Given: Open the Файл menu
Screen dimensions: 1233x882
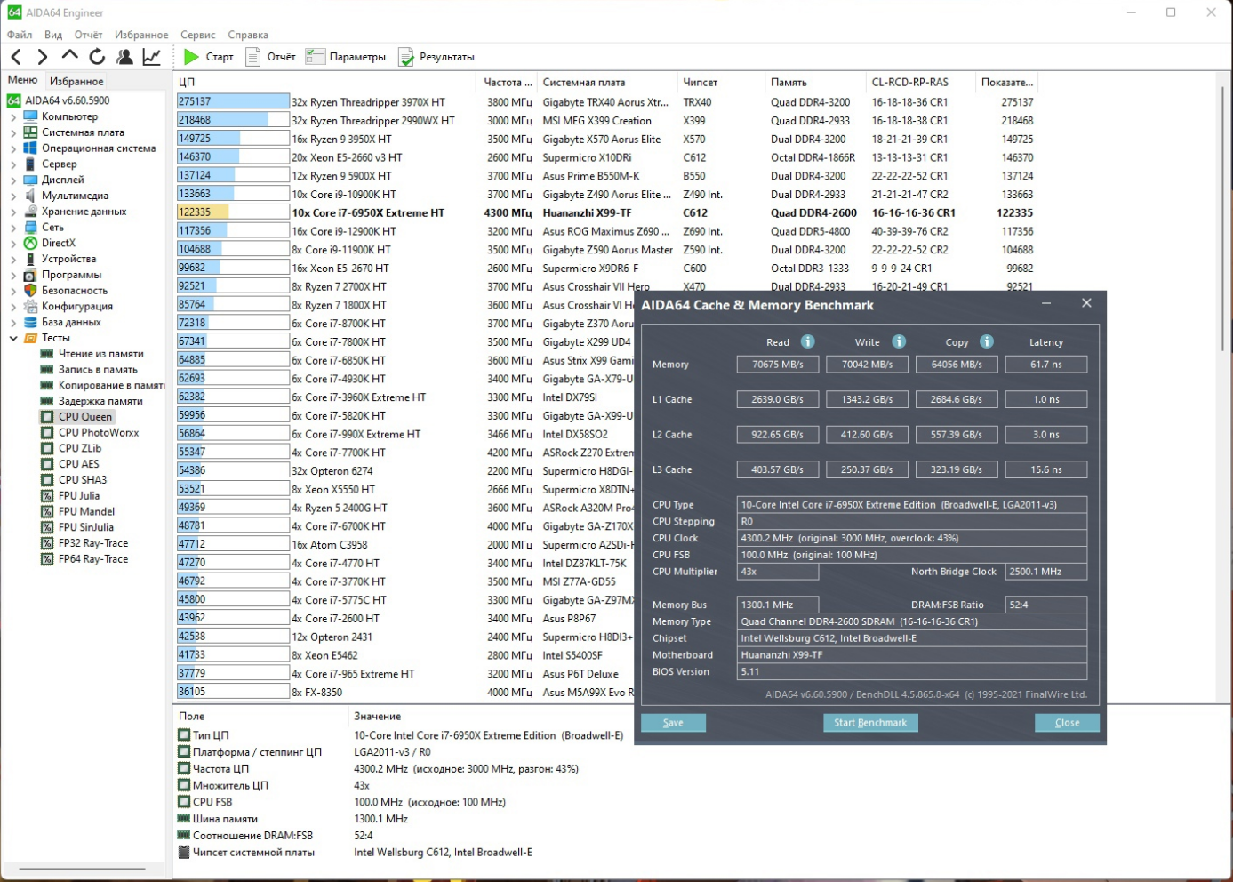Looking at the screenshot, I should point(20,35).
